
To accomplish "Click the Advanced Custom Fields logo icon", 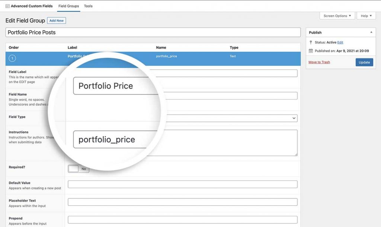I will tap(8, 6).
